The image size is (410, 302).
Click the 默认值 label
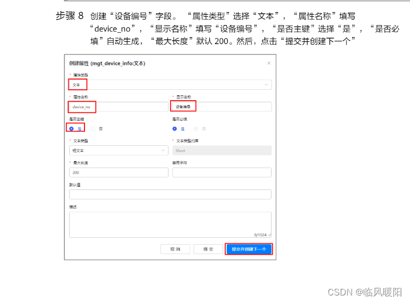(75, 185)
